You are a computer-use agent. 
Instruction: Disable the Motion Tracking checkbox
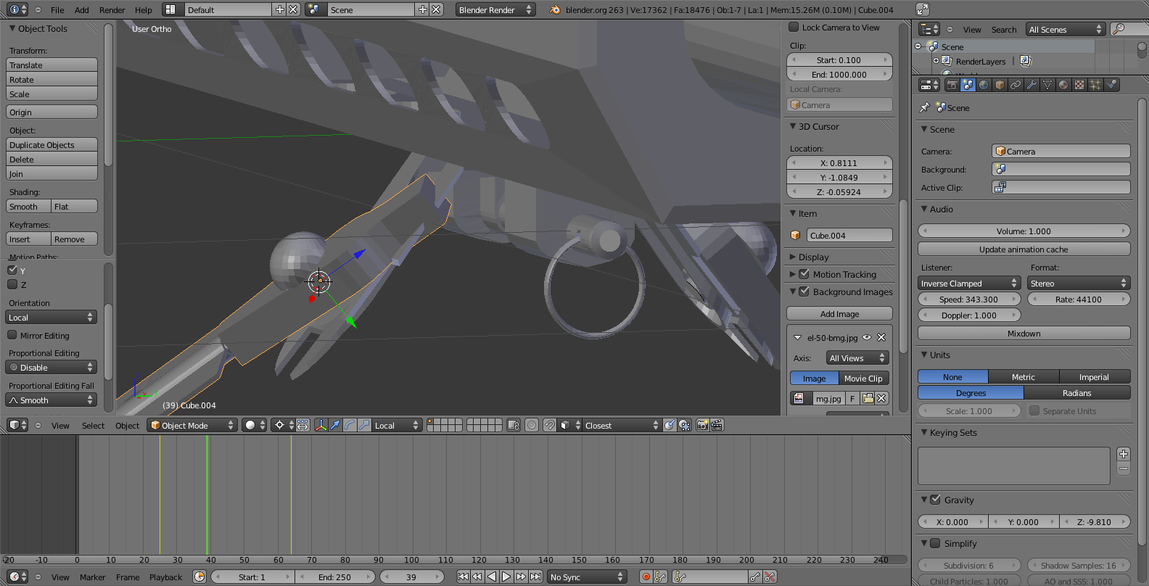[804, 274]
